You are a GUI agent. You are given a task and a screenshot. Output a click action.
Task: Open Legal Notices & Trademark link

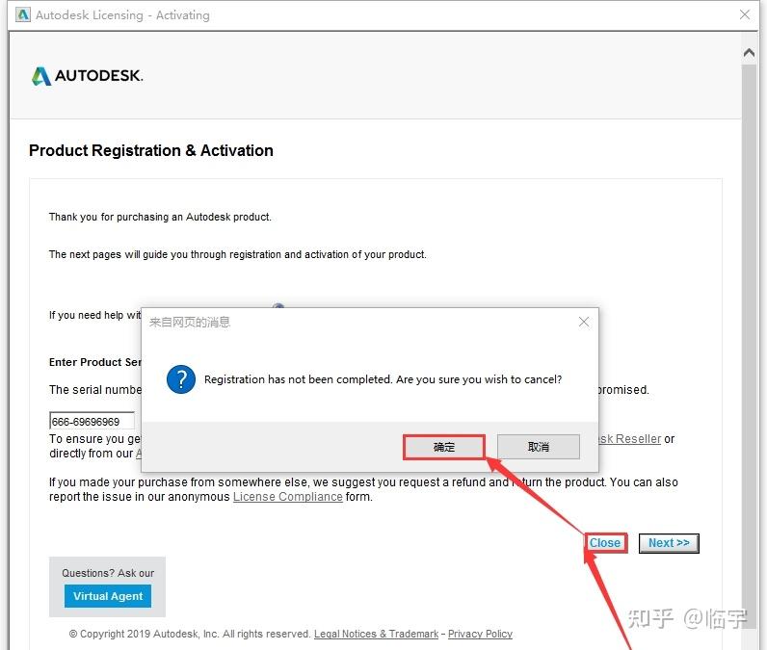point(376,634)
